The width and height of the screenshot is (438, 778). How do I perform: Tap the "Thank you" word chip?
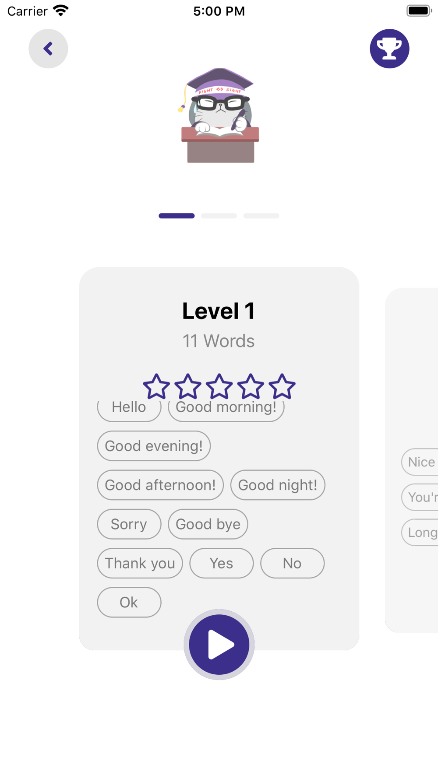(x=140, y=563)
